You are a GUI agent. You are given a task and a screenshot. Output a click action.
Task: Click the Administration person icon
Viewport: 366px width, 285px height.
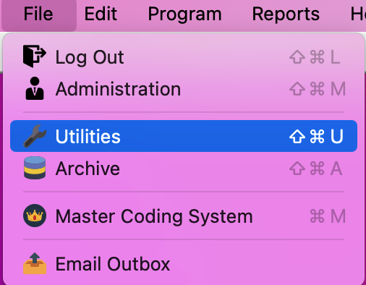(x=35, y=88)
